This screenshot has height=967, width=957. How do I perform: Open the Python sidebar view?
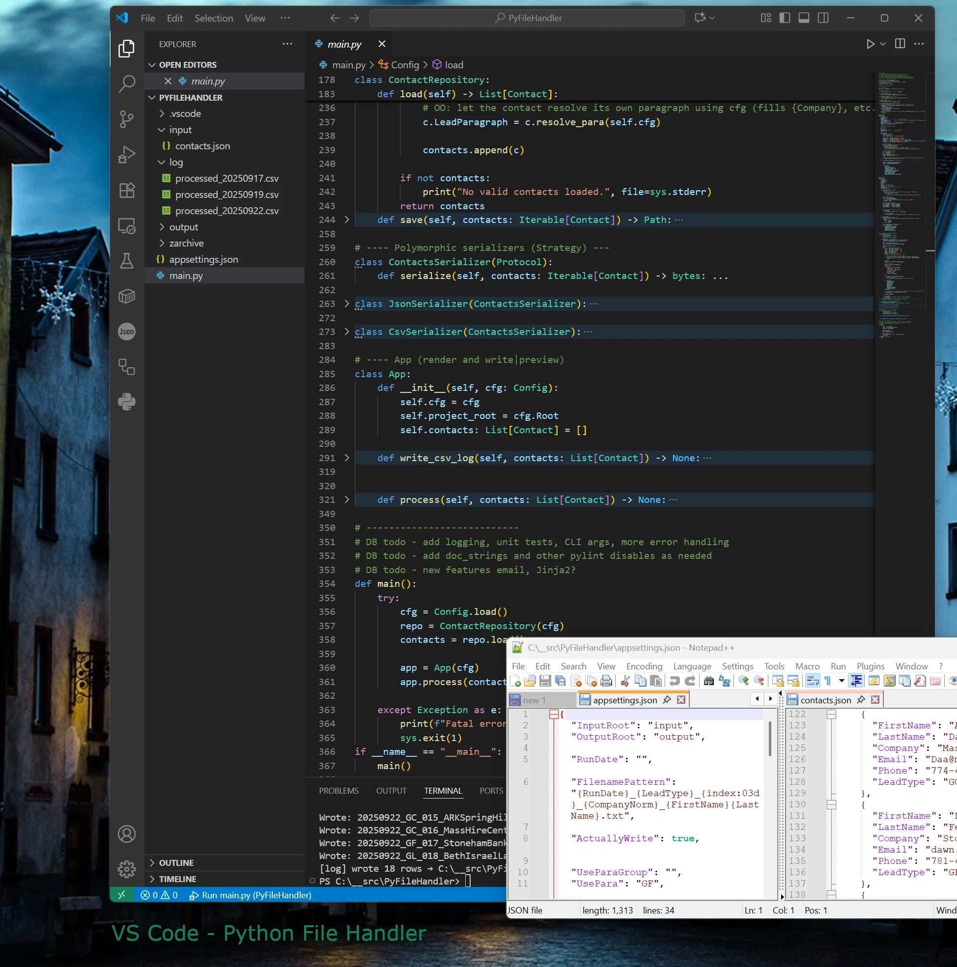click(127, 402)
